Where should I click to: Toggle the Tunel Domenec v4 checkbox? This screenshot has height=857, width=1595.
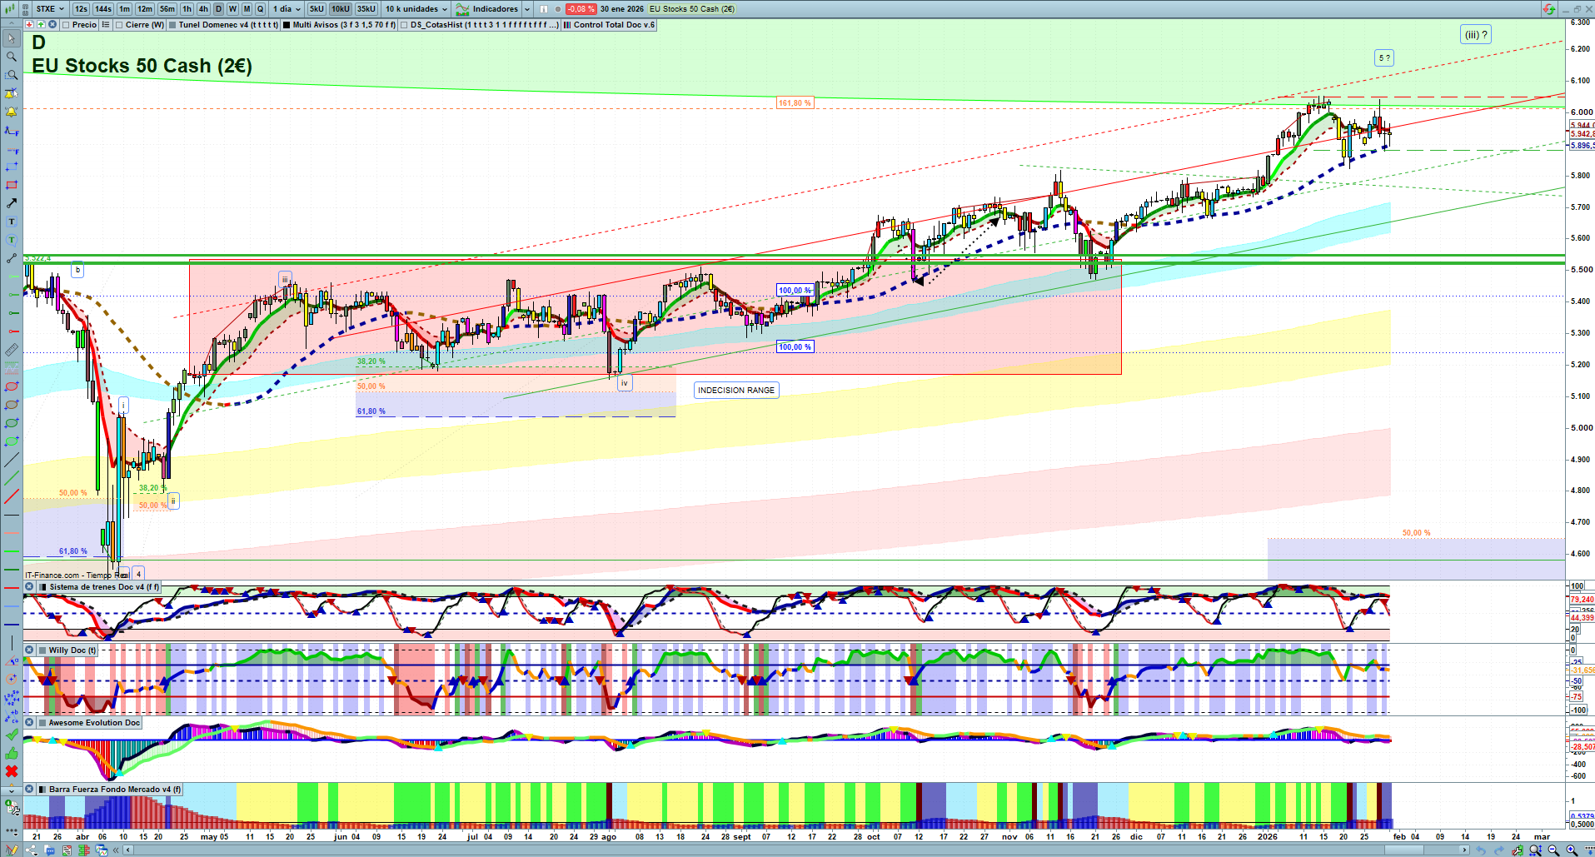pyautogui.click(x=172, y=25)
